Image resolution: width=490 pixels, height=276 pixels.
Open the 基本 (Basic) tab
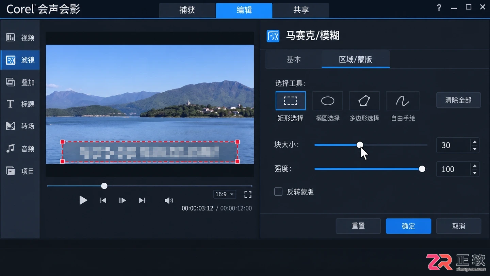pyautogui.click(x=294, y=59)
